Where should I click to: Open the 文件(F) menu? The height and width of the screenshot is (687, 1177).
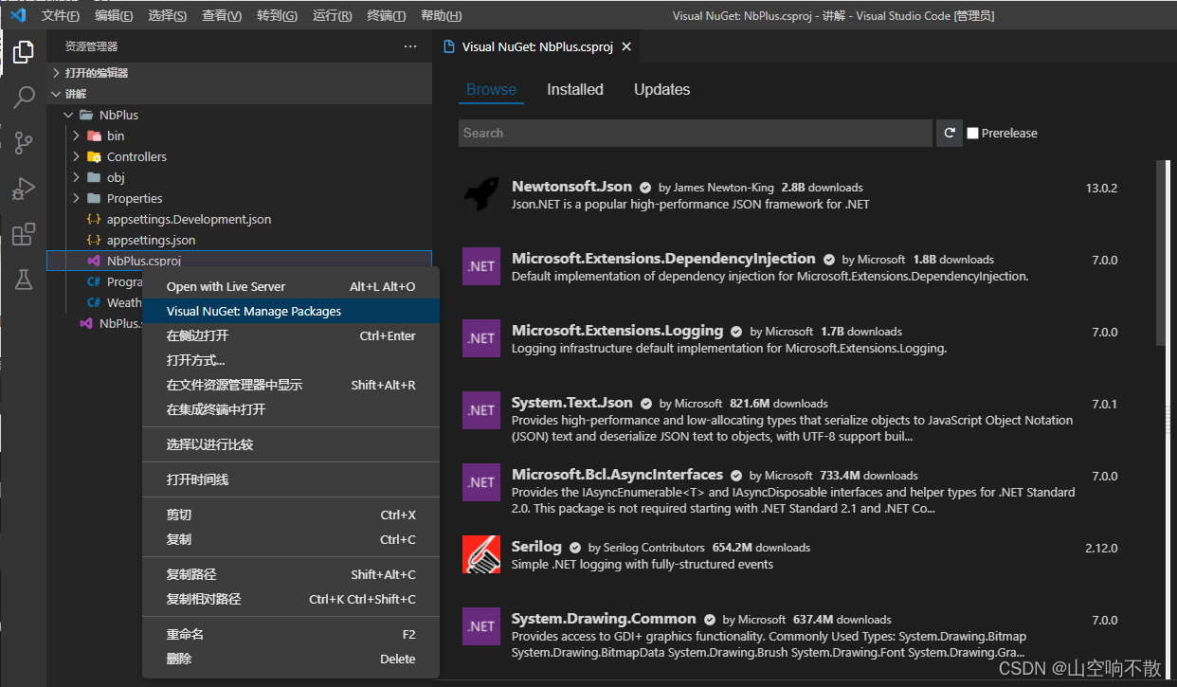click(x=61, y=16)
